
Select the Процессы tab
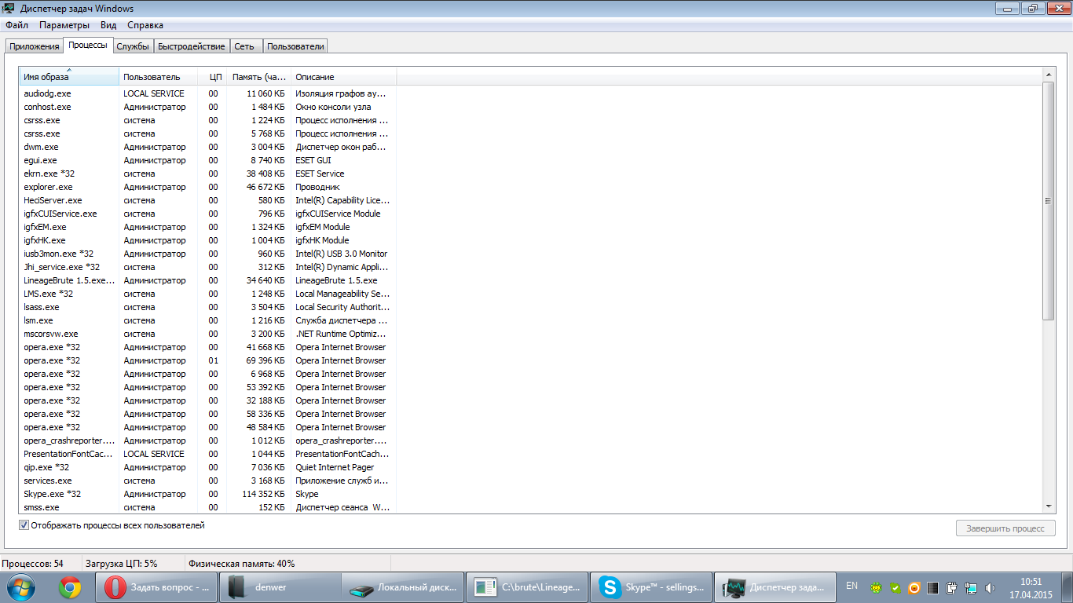click(88, 46)
